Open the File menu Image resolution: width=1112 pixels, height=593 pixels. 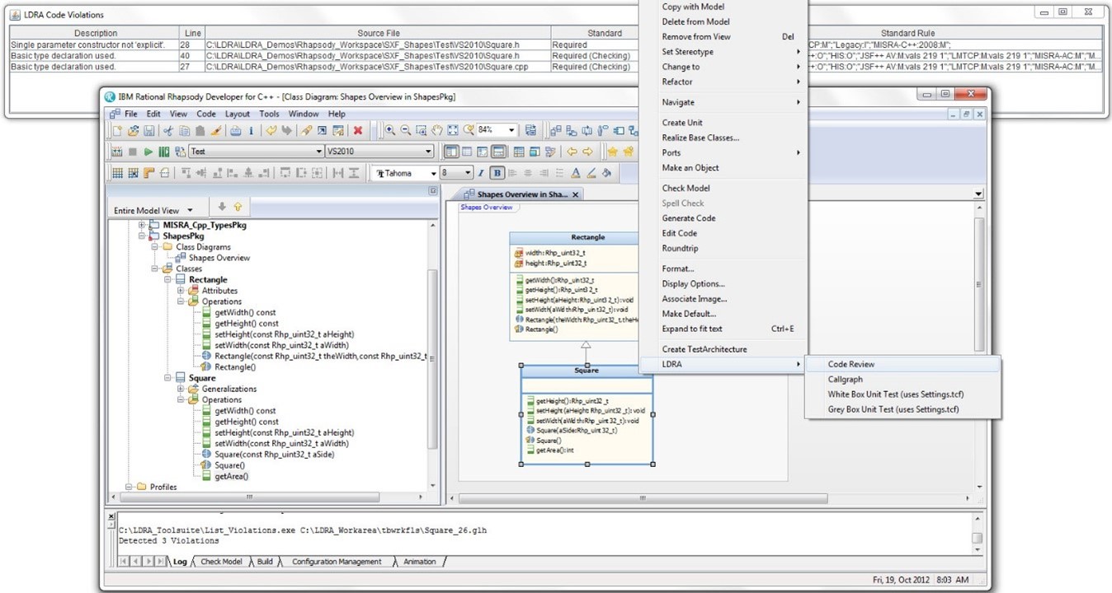[130, 114]
